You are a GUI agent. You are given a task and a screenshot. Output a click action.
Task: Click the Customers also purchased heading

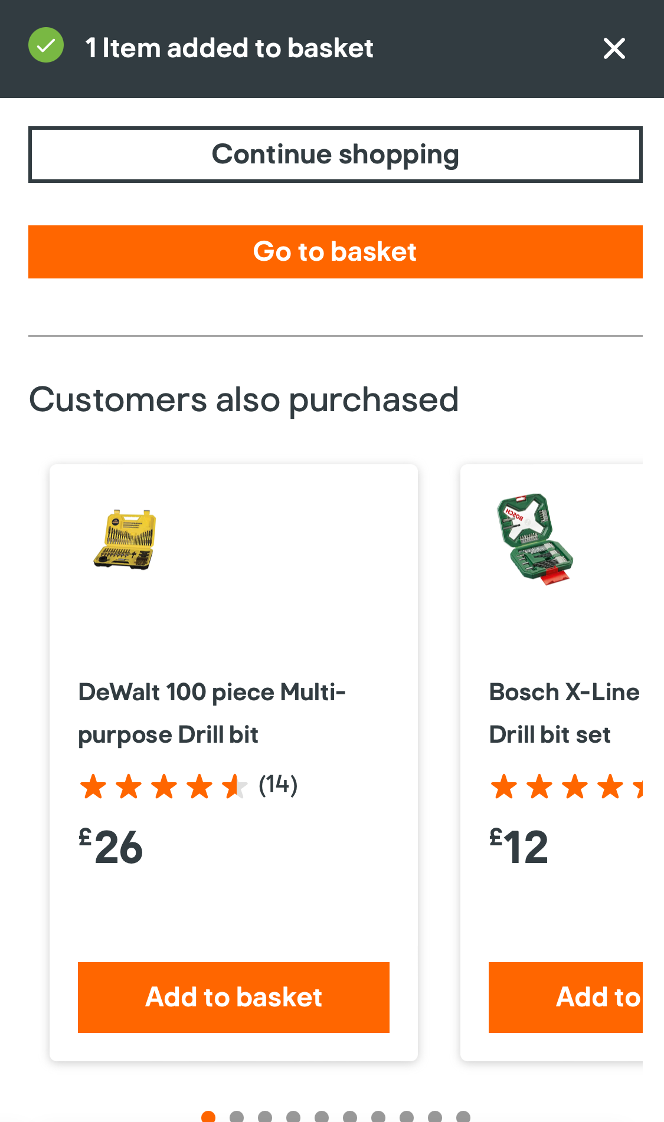click(244, 399)
